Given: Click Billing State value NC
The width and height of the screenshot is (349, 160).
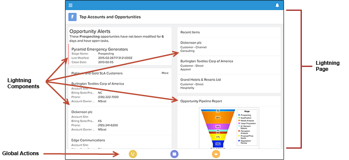Looking at the screenshot, I should pos(100,93).
